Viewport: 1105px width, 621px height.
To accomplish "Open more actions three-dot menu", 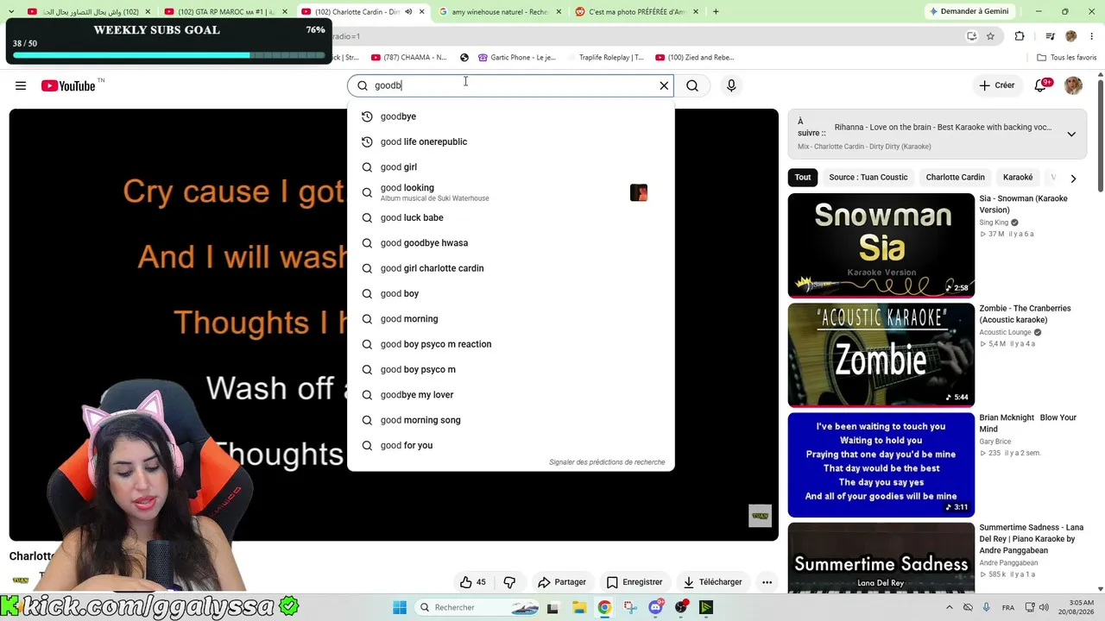I will click(x=767, y=582).
